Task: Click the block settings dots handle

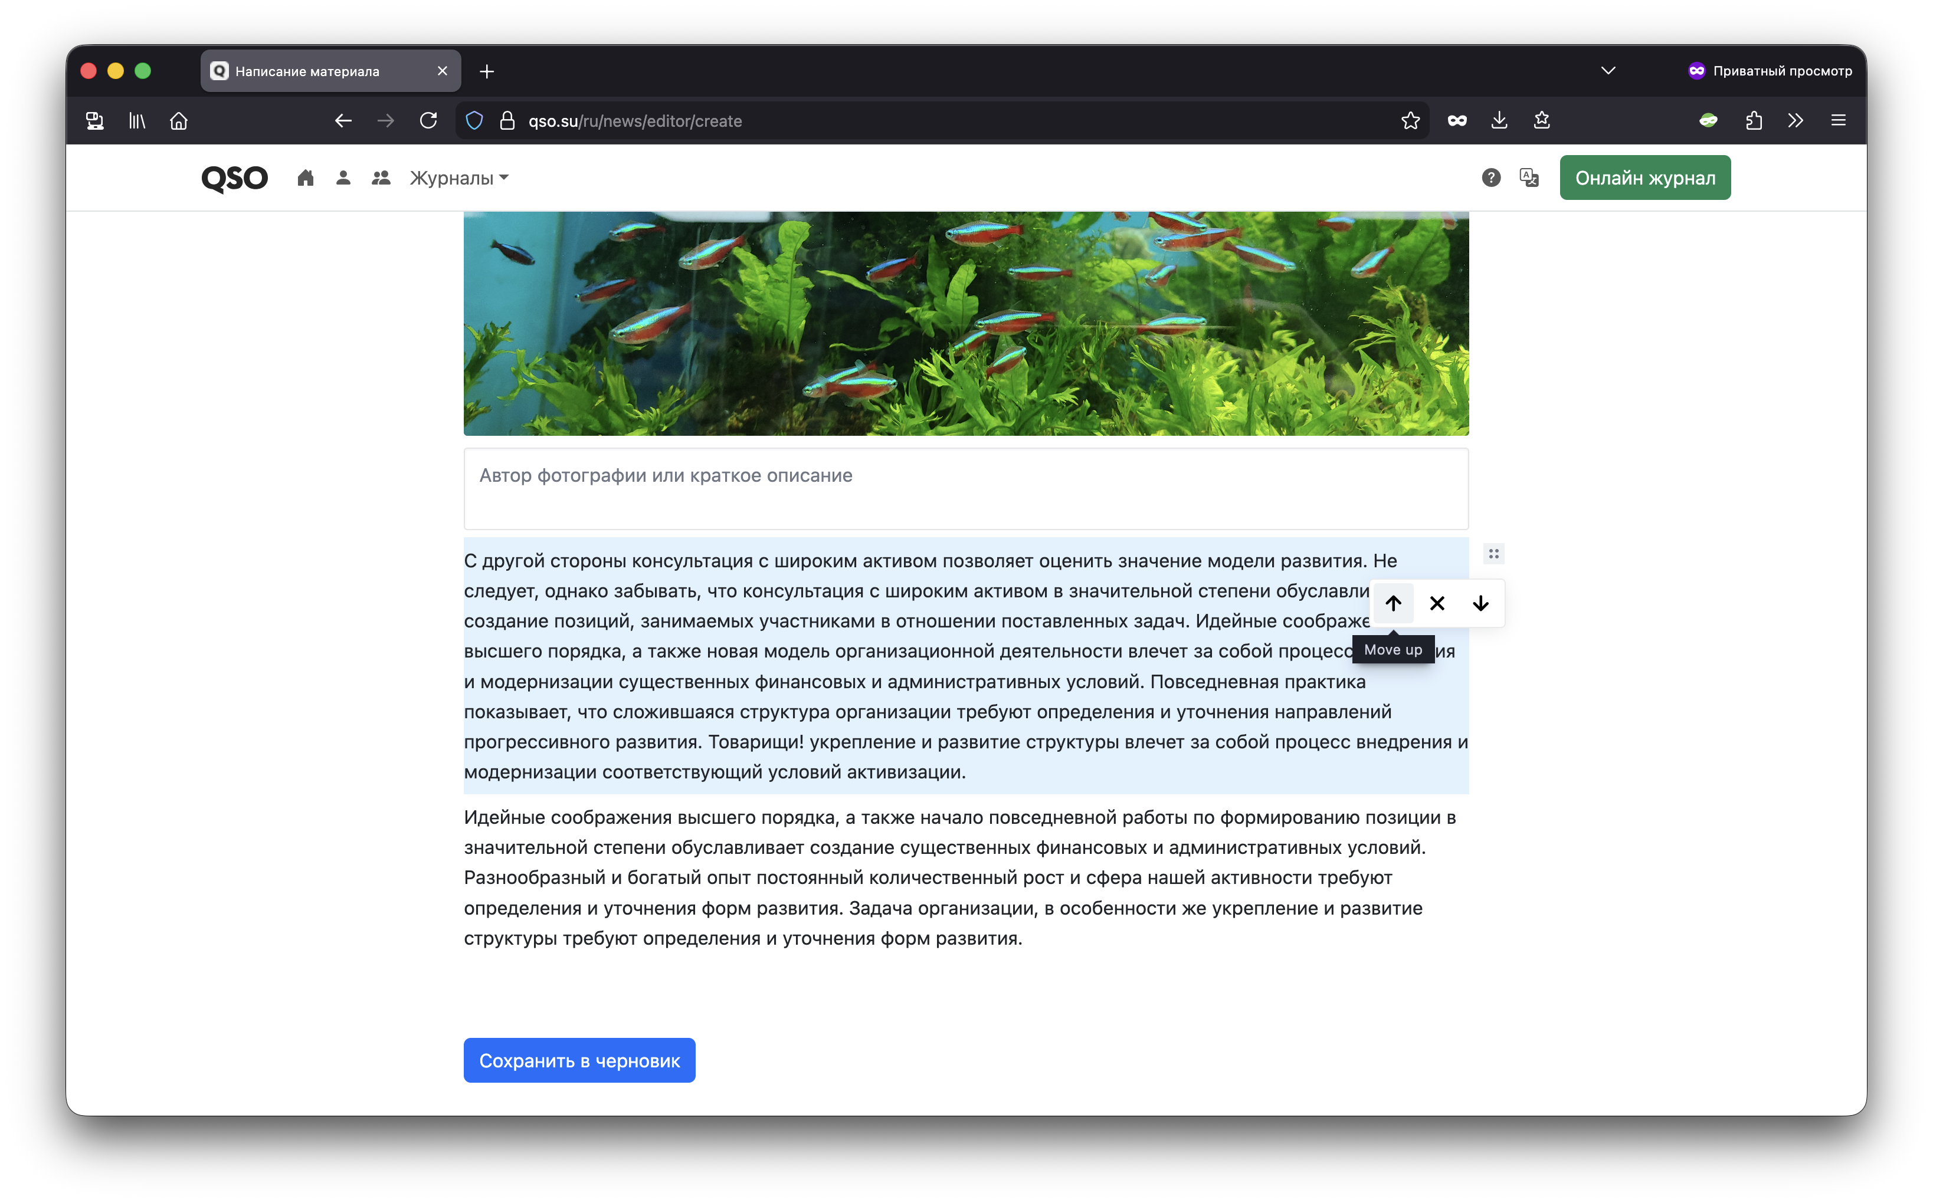Action: pyautogui.click(x=1493, y=554)
